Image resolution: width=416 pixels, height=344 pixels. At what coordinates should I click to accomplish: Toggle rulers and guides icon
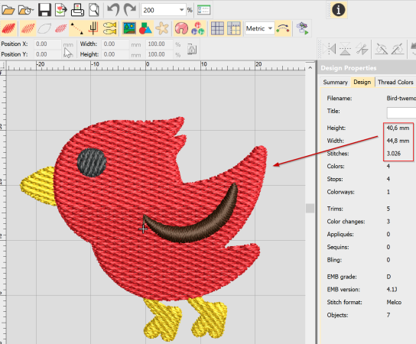(234, 28)
